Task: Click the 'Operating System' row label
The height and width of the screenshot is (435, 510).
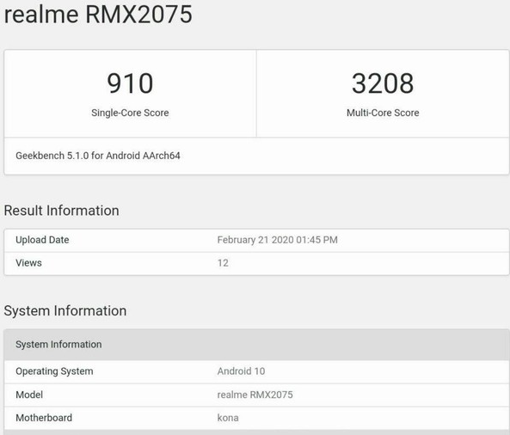Action: [x=54, y=371]
